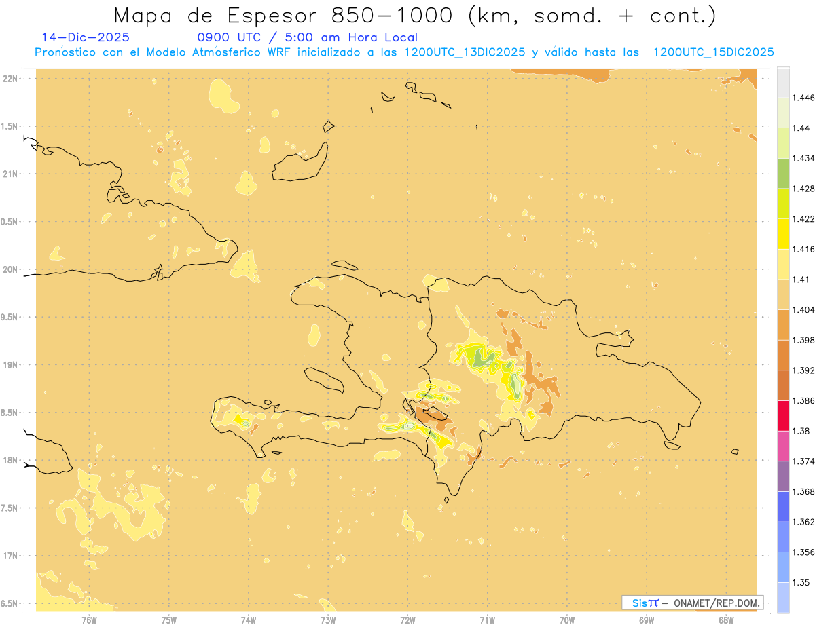The width and height of the screenshot is (815, 629).
Task: Pick the bright yellow swatch between 1.416 and 1.422
Action: click(x=783, y=234)
